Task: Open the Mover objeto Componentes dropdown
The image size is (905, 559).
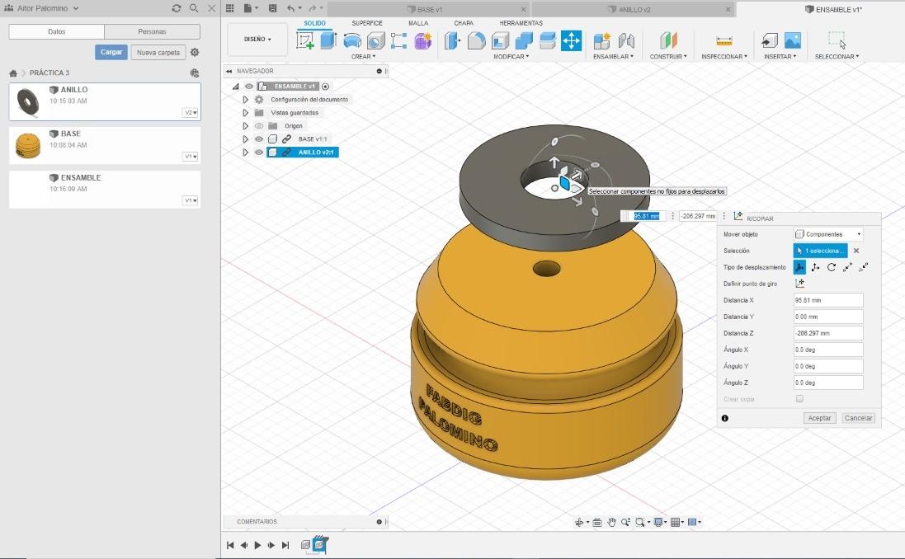Action: [828, 234]
